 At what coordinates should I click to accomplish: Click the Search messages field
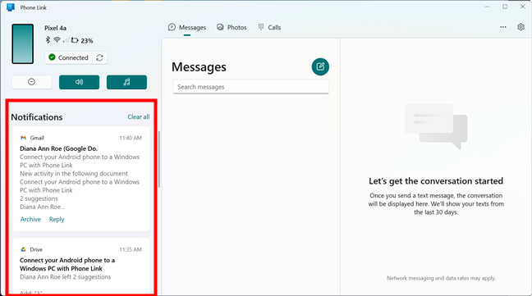pyautogui.click(x=250, y=87)
